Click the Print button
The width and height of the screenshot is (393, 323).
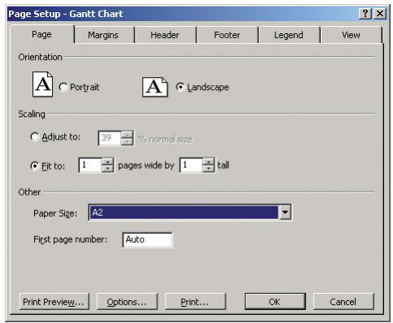[195, 302]
